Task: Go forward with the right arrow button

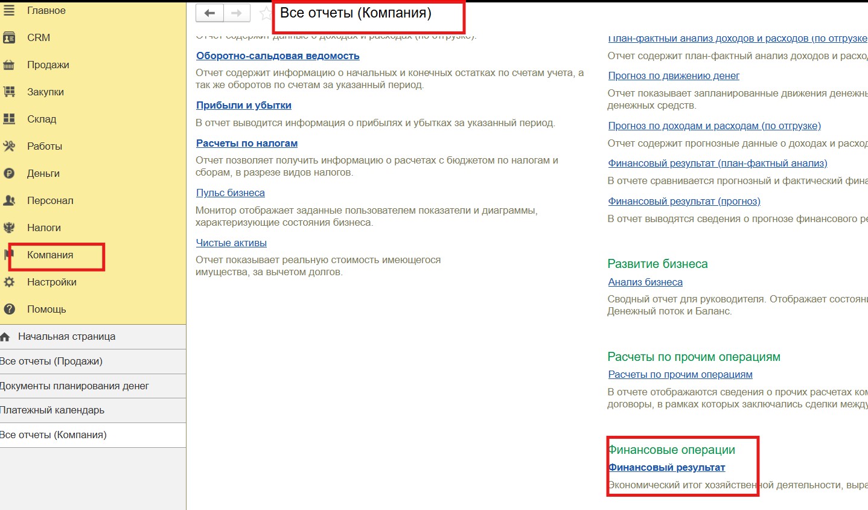Action: pos(237,13)
